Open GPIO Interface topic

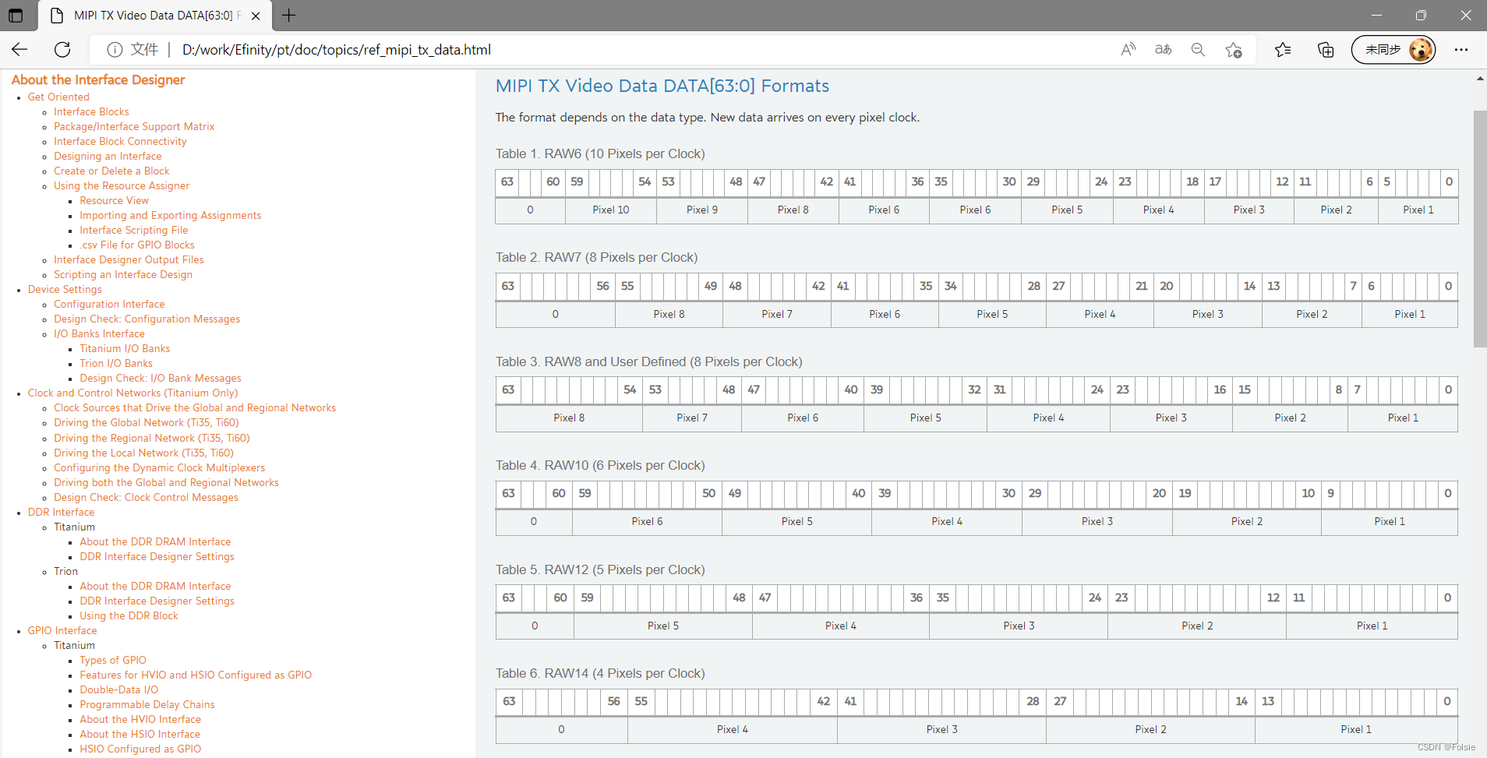click(62, 630)
